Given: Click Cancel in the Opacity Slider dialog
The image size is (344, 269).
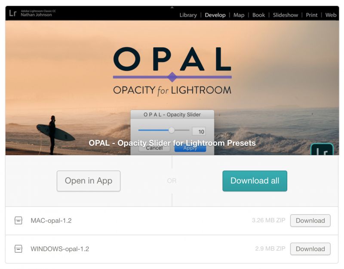Looking at the screenshot, I should point(154,148).
